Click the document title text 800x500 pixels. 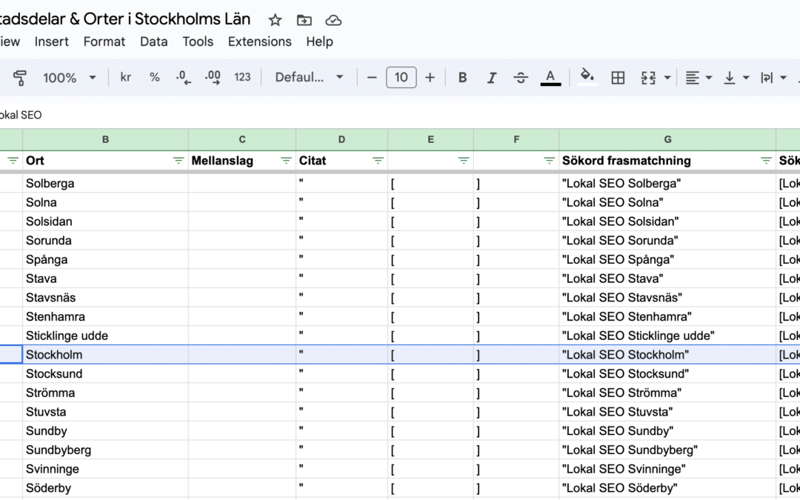pos(124,19)
